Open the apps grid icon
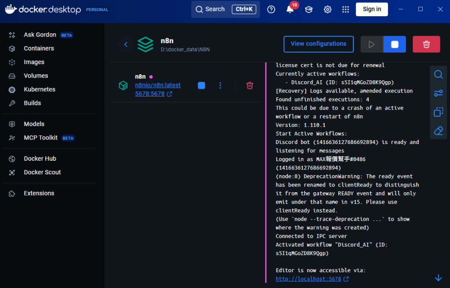 (345, 10)
